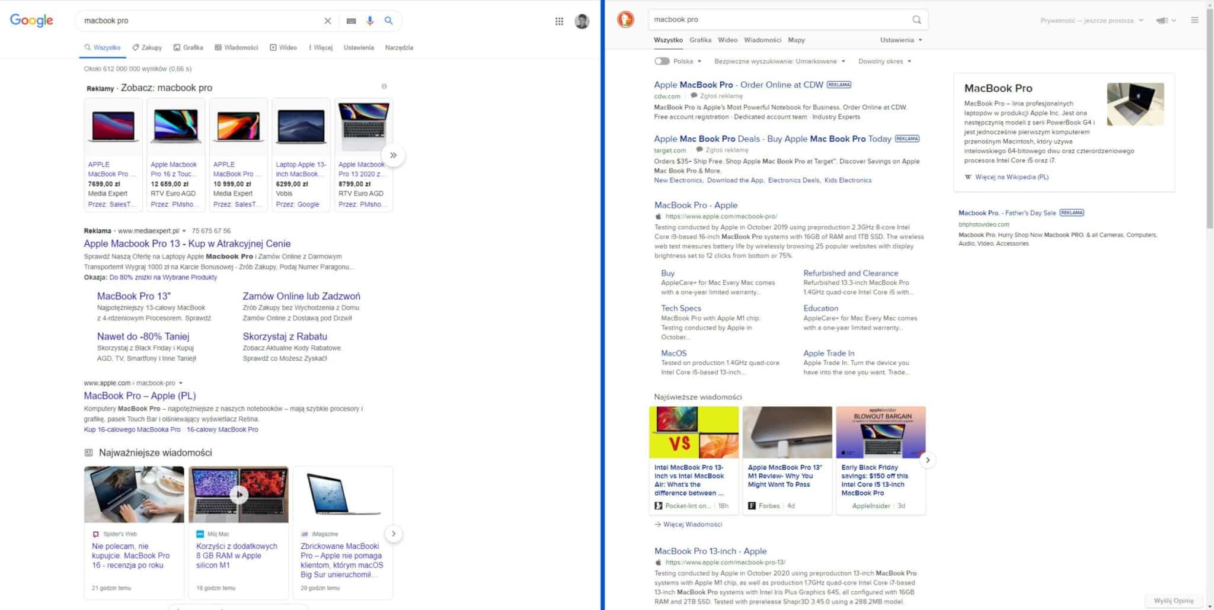Click the DuckDuckGo search input field
The image size is (1214, 610).
777,20
